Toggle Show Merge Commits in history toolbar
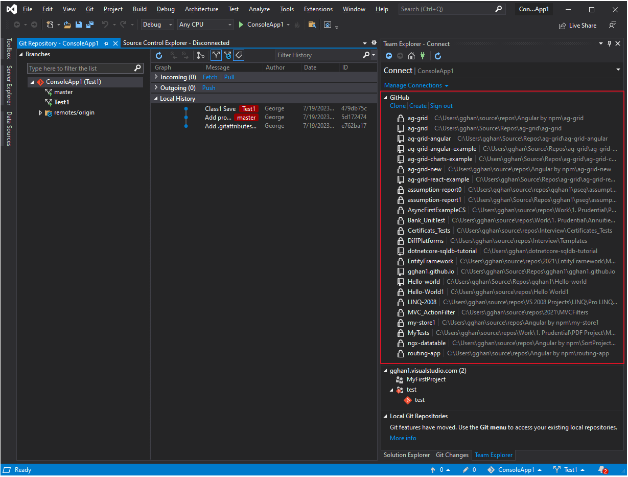628x477 pixels. [227, 55]
